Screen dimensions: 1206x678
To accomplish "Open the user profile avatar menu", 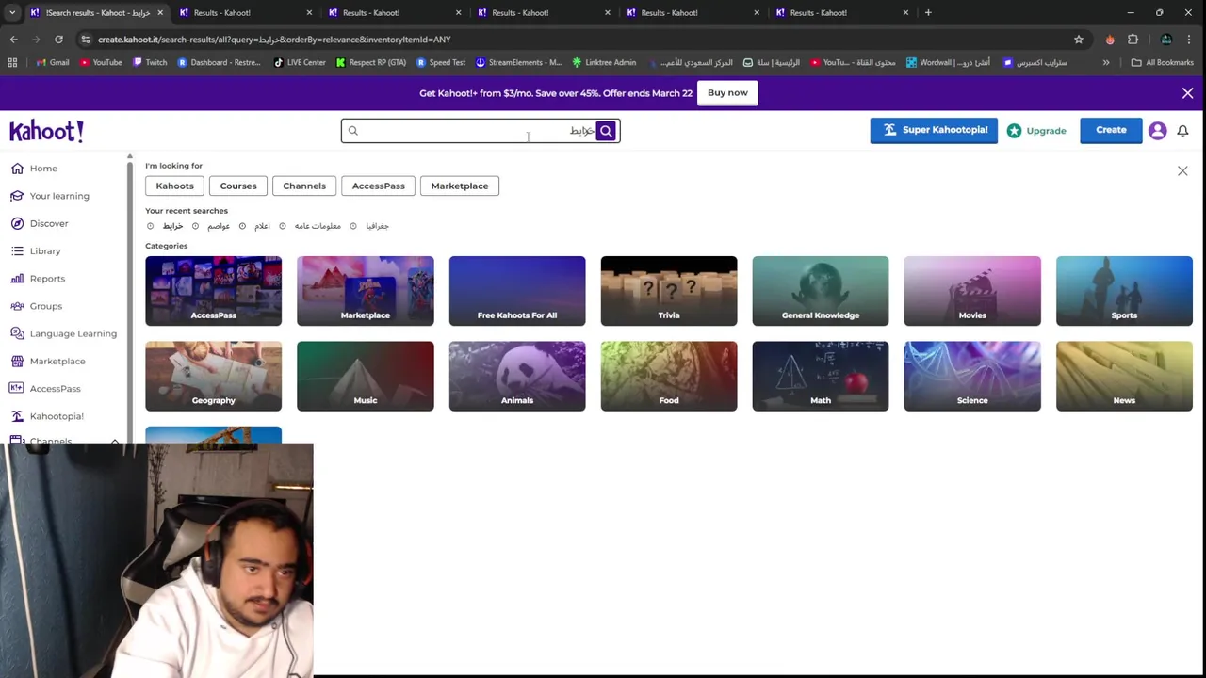I will click(1157, 131).
